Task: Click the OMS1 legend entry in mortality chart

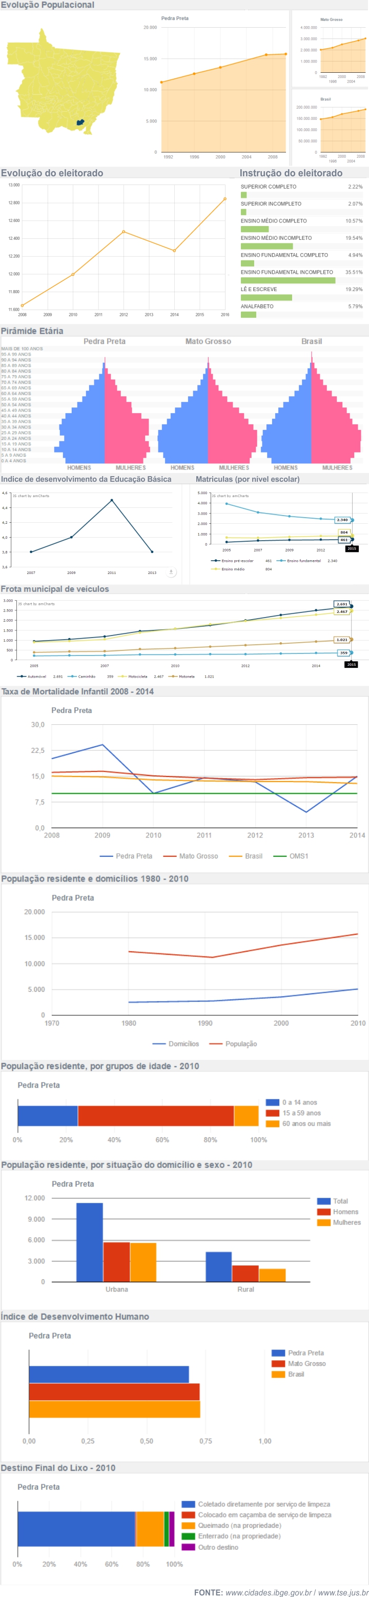Action: (291, 855)
